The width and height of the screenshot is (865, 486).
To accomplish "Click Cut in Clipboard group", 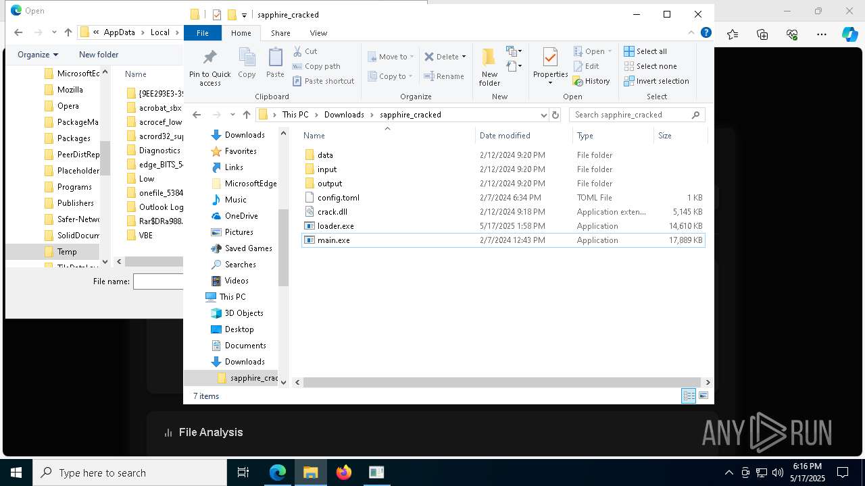I will point(305,51).
